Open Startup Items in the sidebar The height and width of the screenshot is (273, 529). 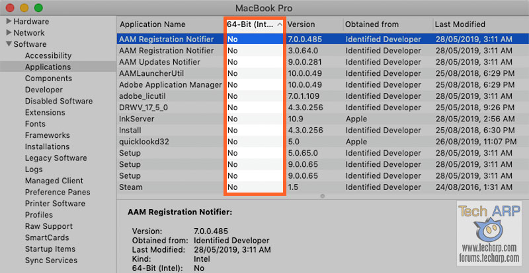point(50,249)
